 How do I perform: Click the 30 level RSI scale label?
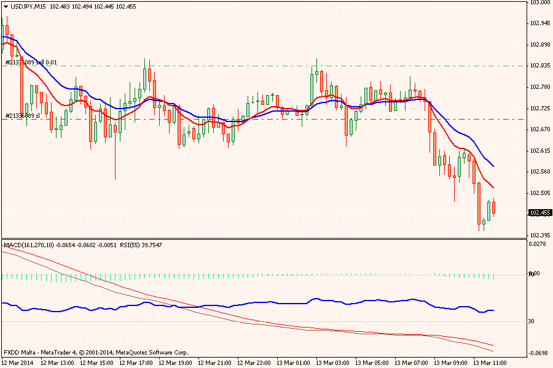[532, 321]
